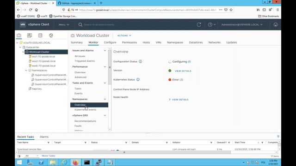Open command prompt from taskbar

[87, 162]
